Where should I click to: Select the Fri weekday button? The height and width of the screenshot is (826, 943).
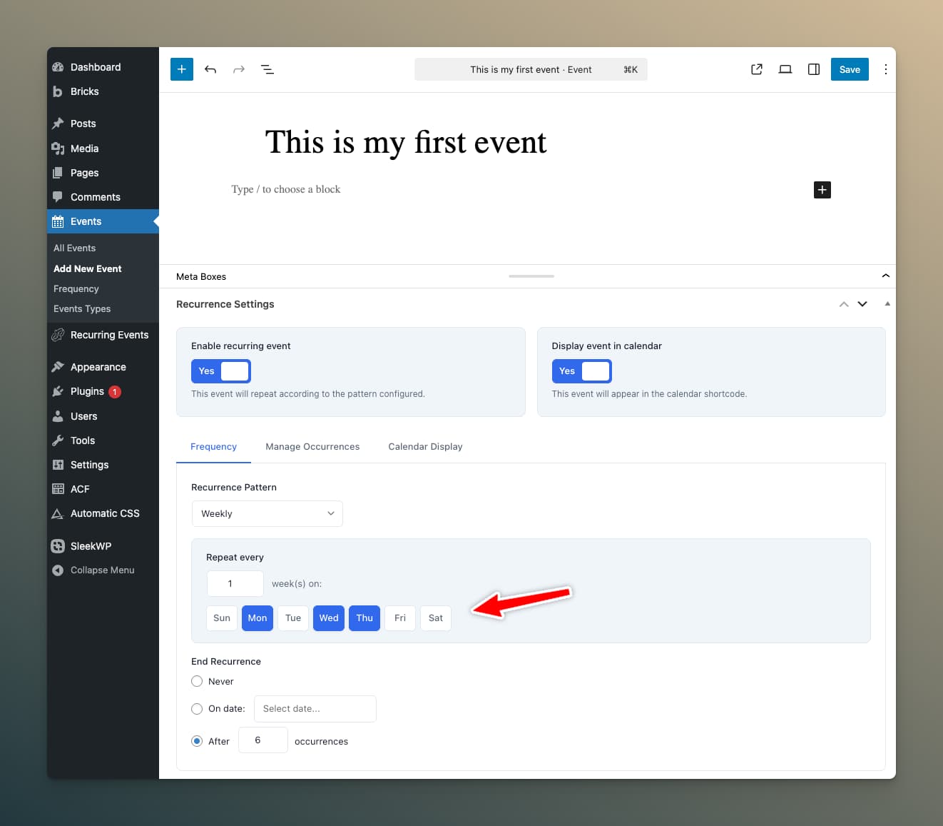coord(400,618)
